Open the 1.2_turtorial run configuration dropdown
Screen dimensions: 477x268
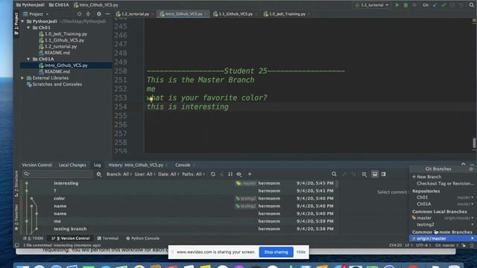(x=372, y=5)
